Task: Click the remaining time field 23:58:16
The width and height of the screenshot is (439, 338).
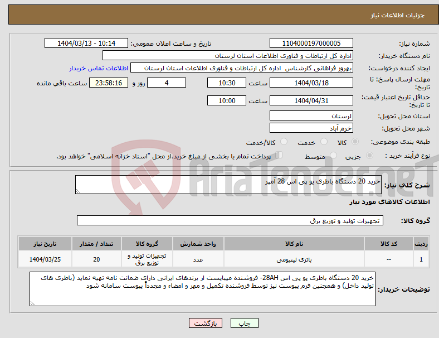Action: click(x=109, y=83)
